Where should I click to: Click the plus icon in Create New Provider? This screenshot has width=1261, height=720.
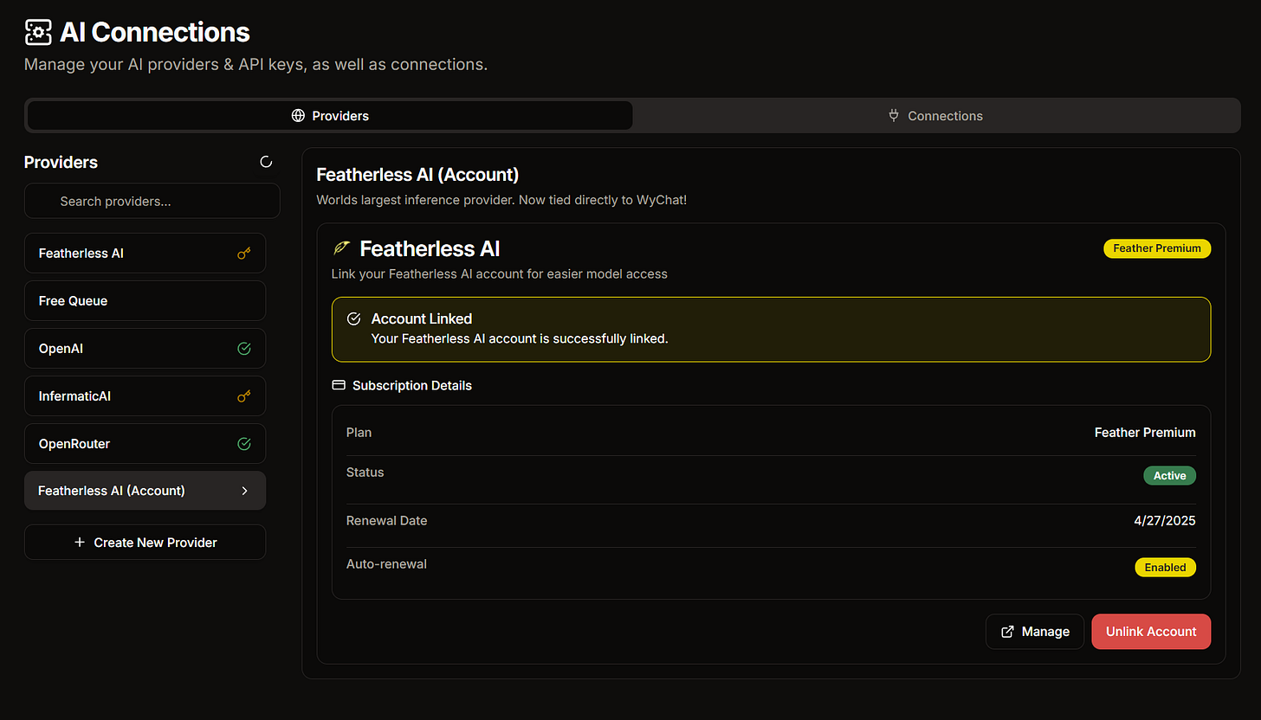point(80,543)
